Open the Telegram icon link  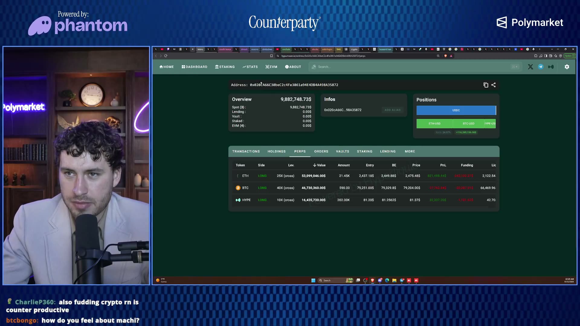[x=541, y=67]
